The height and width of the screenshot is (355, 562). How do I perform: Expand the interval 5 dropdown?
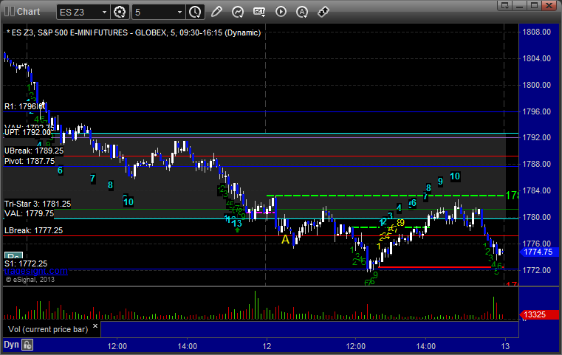pyautogui.click(x=179, y=13)
